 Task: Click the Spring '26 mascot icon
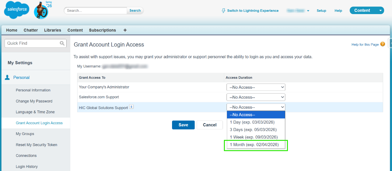pyautogui.click(x=41, y=11)
